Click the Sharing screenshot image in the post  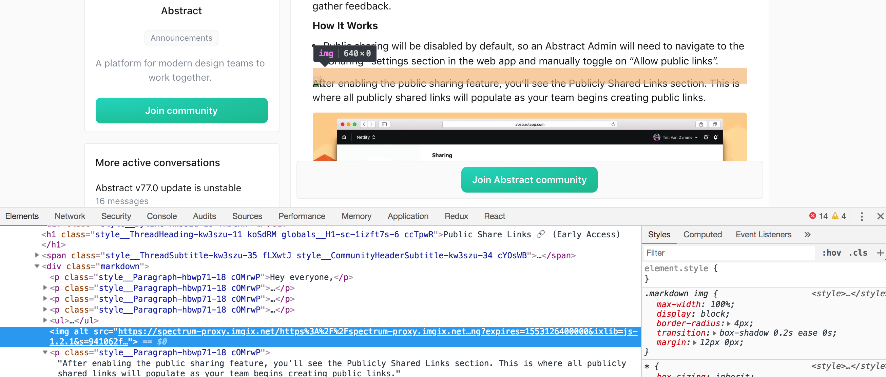click(529, 137)
